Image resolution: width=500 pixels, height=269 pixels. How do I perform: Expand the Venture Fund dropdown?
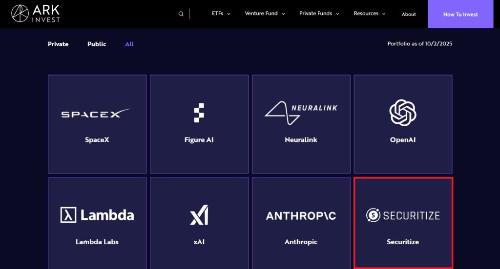tap(264, 14)
